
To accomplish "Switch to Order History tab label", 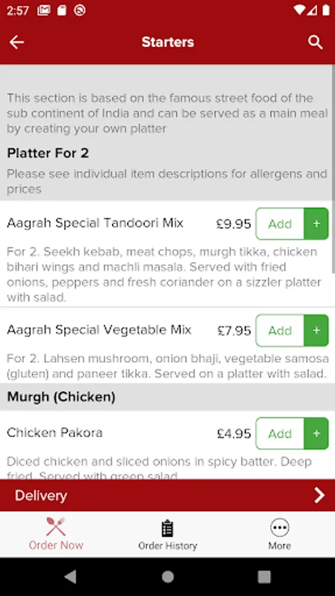I will pyautogui.click(x=167, y=546).
